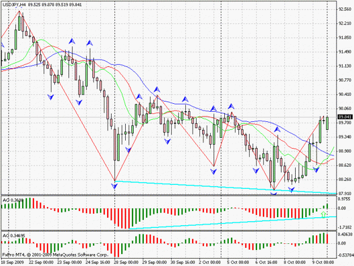Select the 0.9755 AO scale value

coord(344,199)
